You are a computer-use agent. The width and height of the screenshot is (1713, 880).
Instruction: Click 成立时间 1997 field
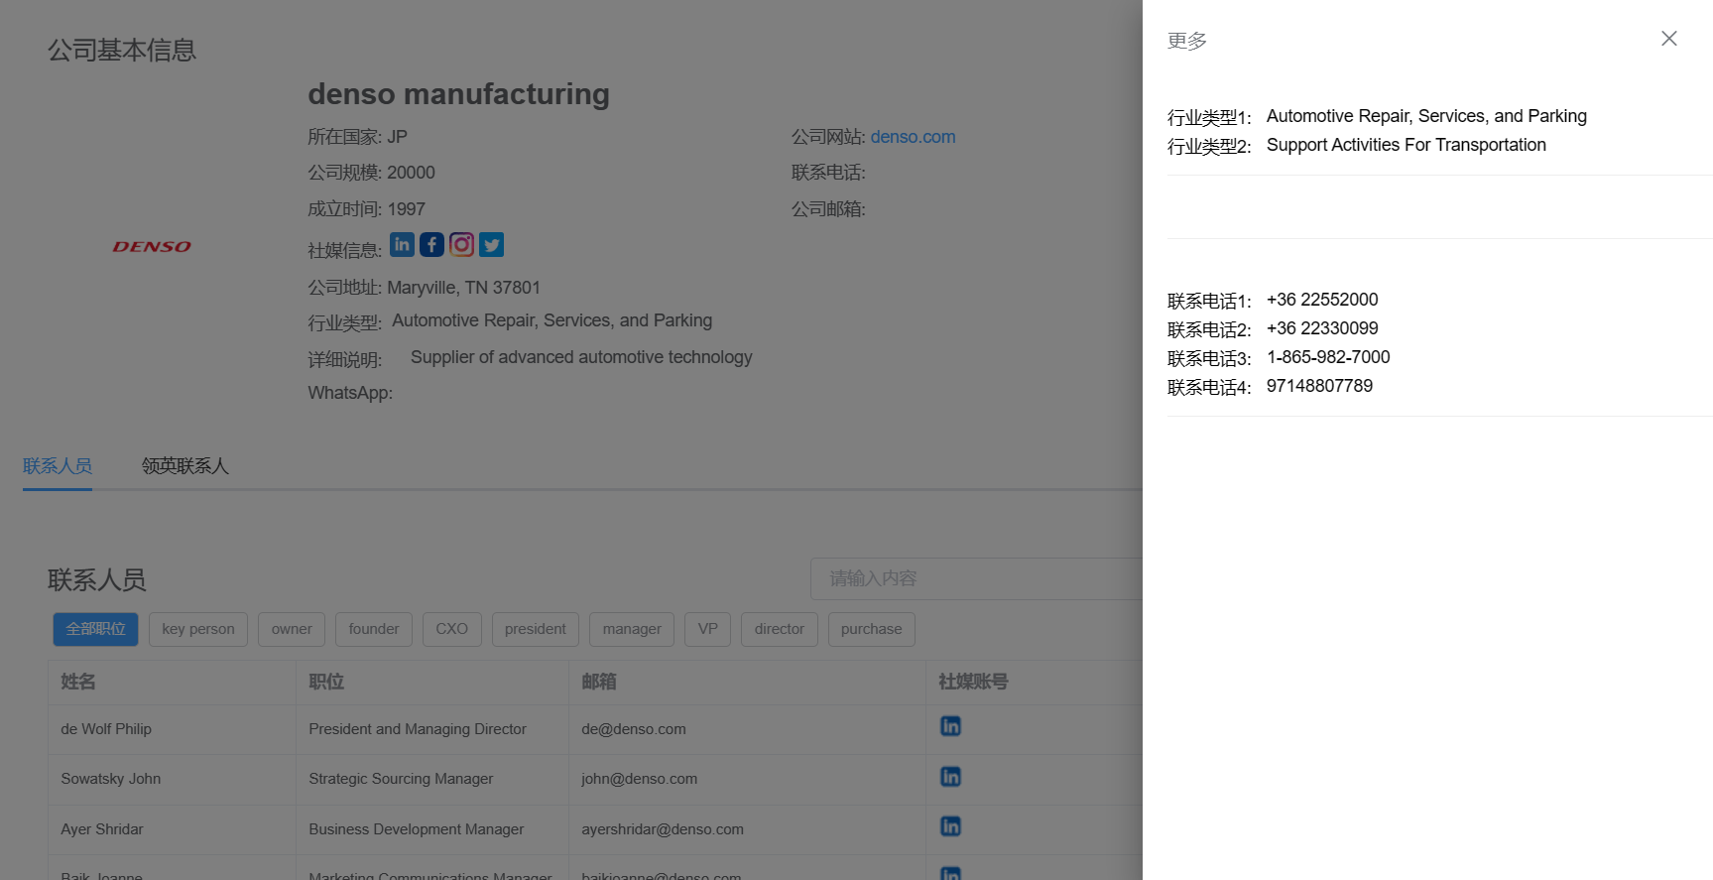pyautogui.click(x=366, y=209)
